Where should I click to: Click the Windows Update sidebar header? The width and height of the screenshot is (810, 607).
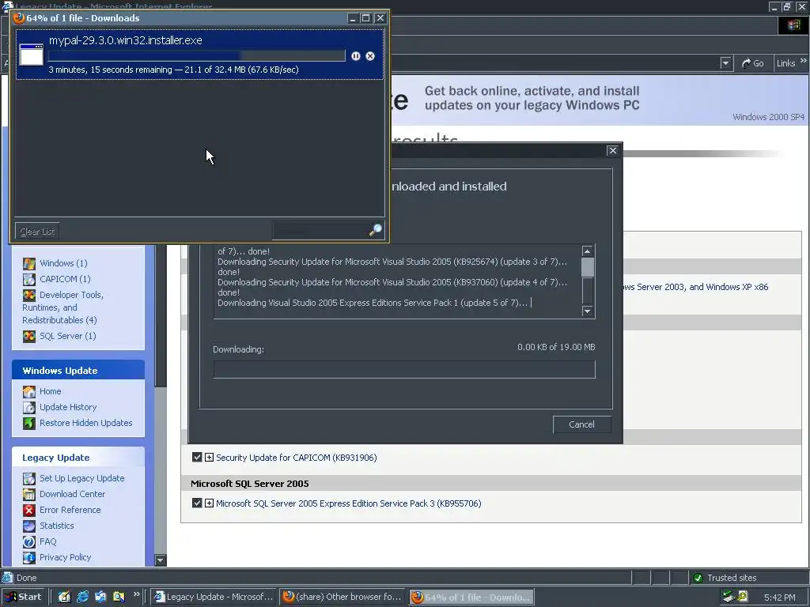(x=78, y=371)
